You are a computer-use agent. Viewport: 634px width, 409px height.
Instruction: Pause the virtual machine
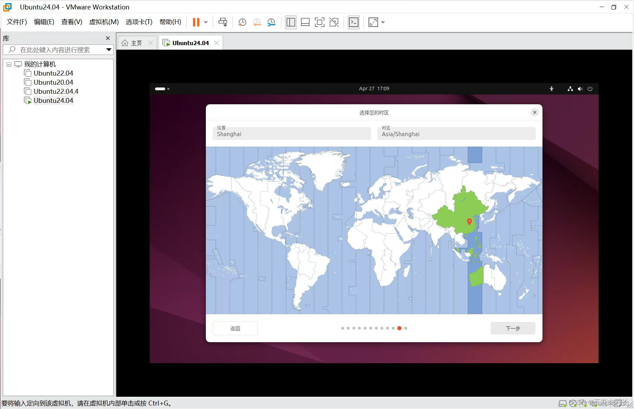tap(196, 22)
